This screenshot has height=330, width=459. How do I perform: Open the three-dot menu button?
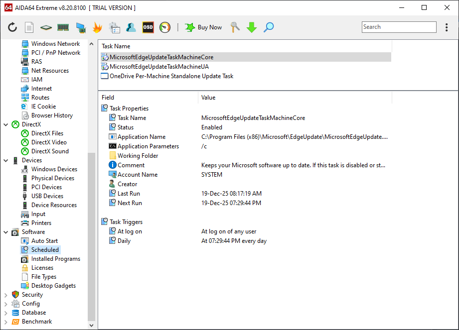[x=447, y=27]
